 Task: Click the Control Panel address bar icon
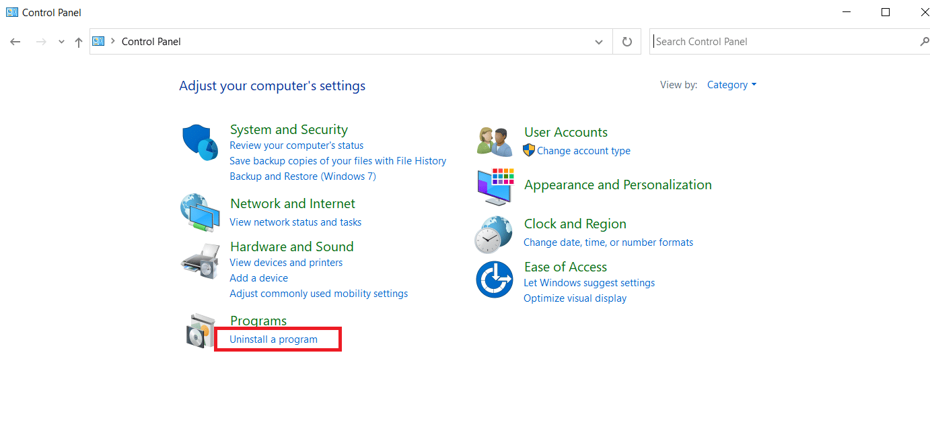coord(99,41)
